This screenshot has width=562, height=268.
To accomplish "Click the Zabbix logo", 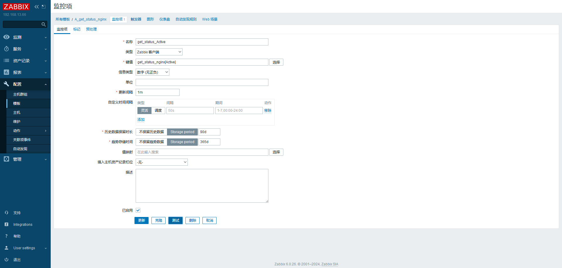I will click(16, 7).
